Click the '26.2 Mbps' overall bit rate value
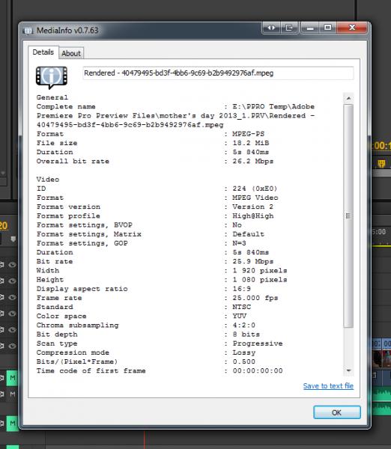 [x=253, y=161]
